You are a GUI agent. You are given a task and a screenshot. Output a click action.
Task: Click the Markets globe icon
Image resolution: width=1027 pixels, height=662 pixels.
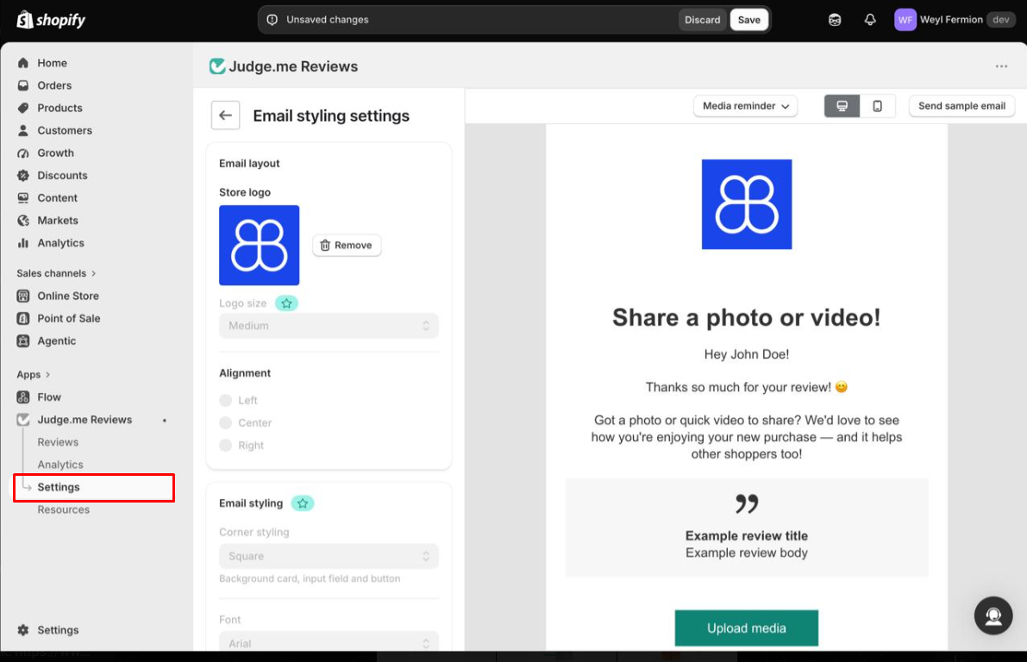pos(23,221)
